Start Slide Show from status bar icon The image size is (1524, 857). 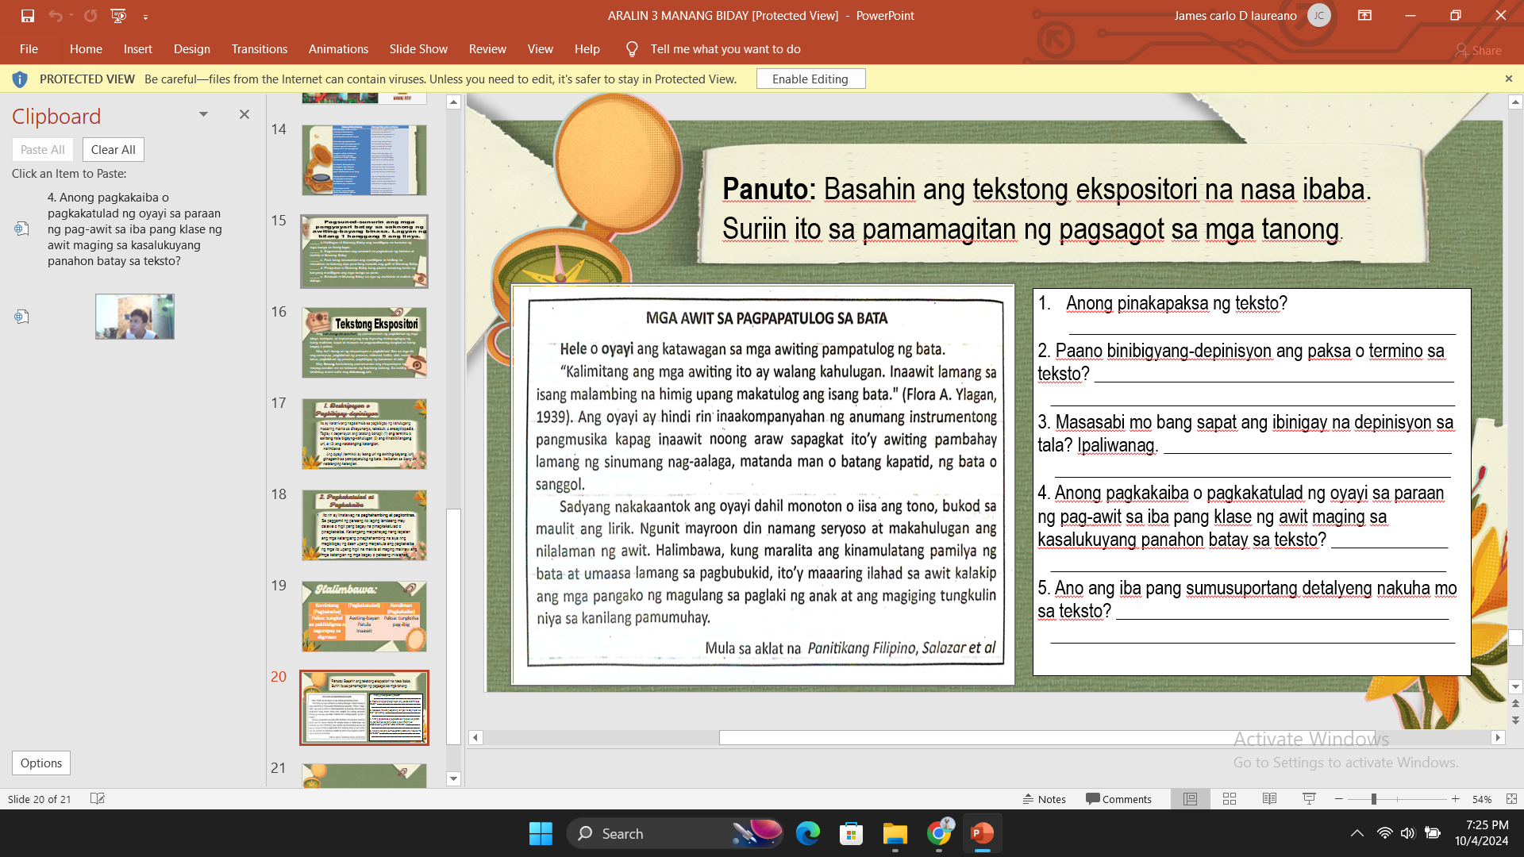tap(1309, 798)
